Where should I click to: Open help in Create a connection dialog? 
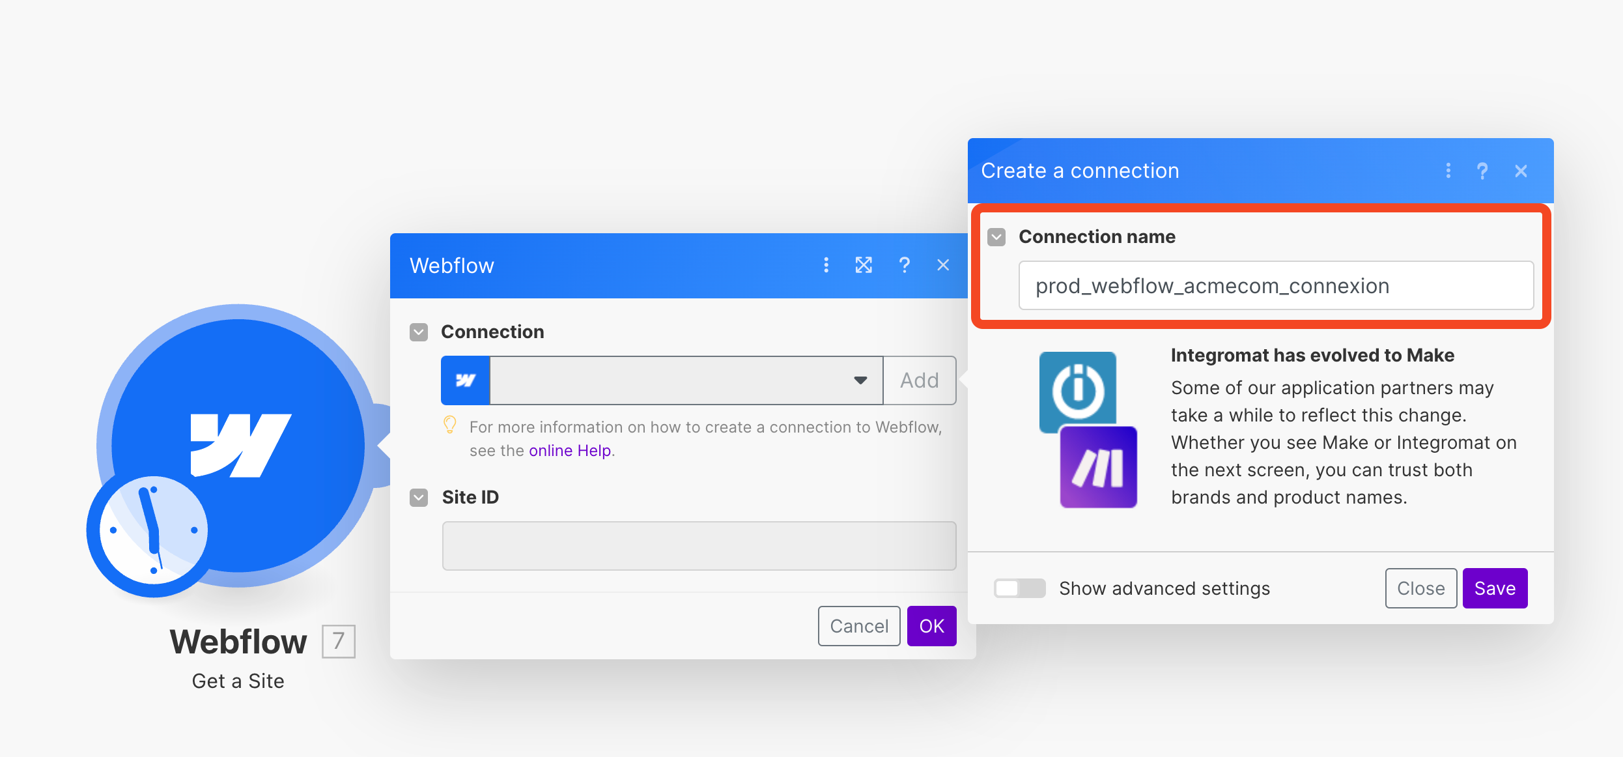(x=1482, y=171)
